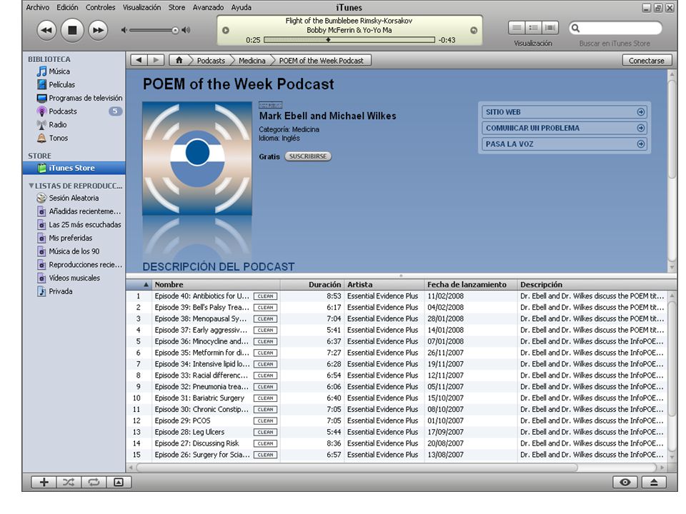Open the Vídeos musicales playlist

74,278
